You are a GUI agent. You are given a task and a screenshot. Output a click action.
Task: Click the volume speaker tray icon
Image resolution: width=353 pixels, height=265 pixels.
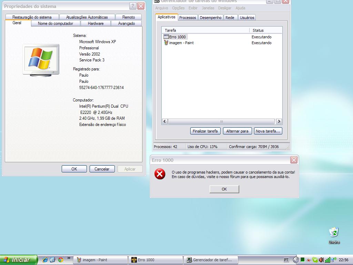[x=321, y=260]
